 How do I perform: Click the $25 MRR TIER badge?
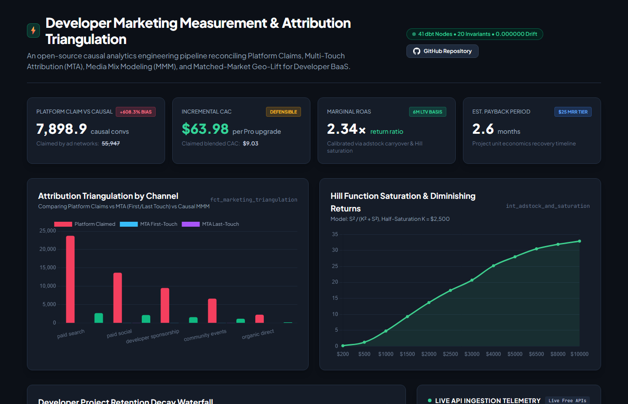(x=573, y=112)
